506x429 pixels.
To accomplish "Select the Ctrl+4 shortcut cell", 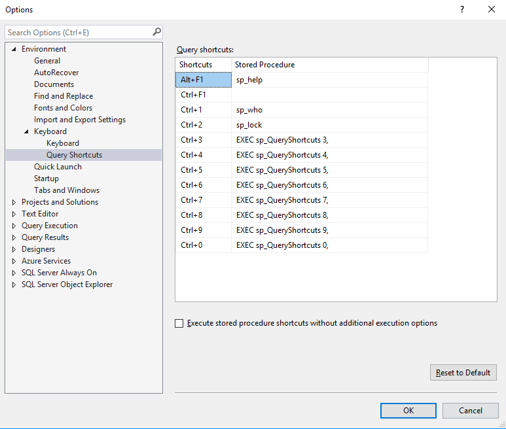I will tap(204, 155).
